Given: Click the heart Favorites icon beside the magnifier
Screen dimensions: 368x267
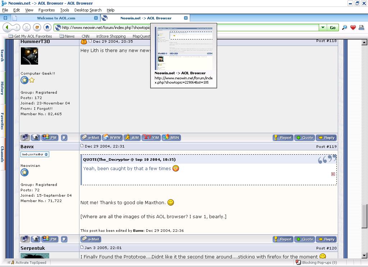Looking at the screenshot, I should tap(353, 27).
